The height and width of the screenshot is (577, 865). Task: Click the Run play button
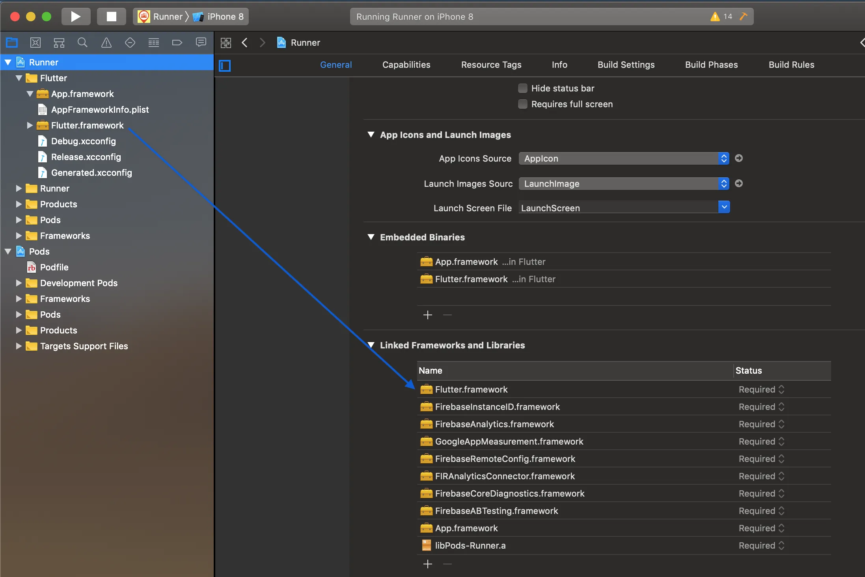point(76,17)
